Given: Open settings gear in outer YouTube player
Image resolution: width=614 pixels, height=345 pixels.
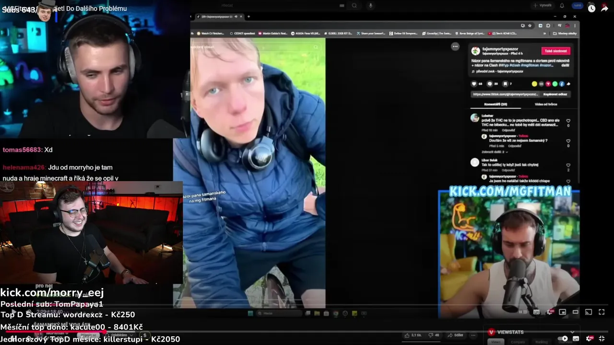Looking at the screenshot, I should (x=589, y=339).
